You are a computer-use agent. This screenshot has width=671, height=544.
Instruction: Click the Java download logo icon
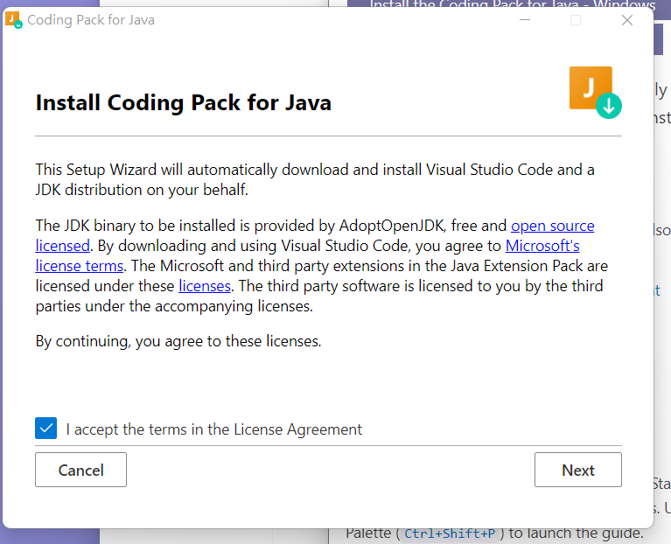pos(595,93)
